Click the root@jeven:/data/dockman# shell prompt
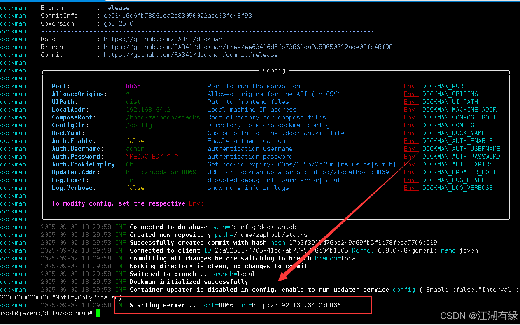This screenshot has width=520, height=325. (47, 313)
